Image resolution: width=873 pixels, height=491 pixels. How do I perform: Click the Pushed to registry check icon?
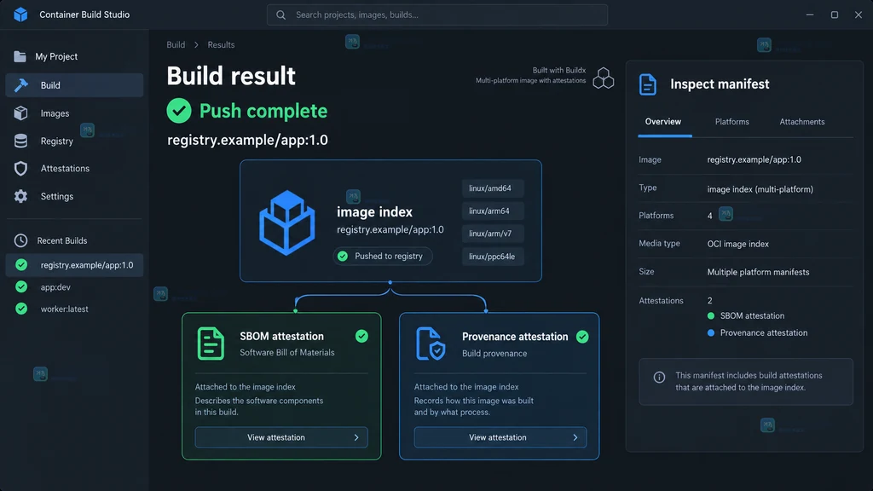(343, 256)
